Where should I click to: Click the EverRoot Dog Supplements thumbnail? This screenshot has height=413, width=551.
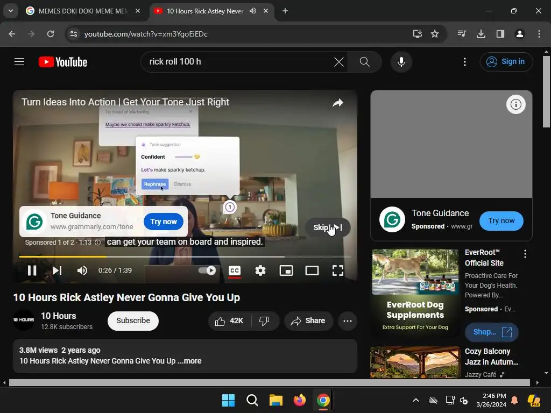415,292
